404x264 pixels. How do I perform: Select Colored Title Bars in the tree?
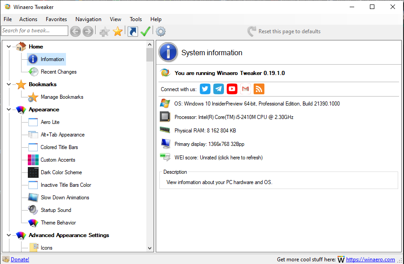pyautogui.click(x=59, y=147)
